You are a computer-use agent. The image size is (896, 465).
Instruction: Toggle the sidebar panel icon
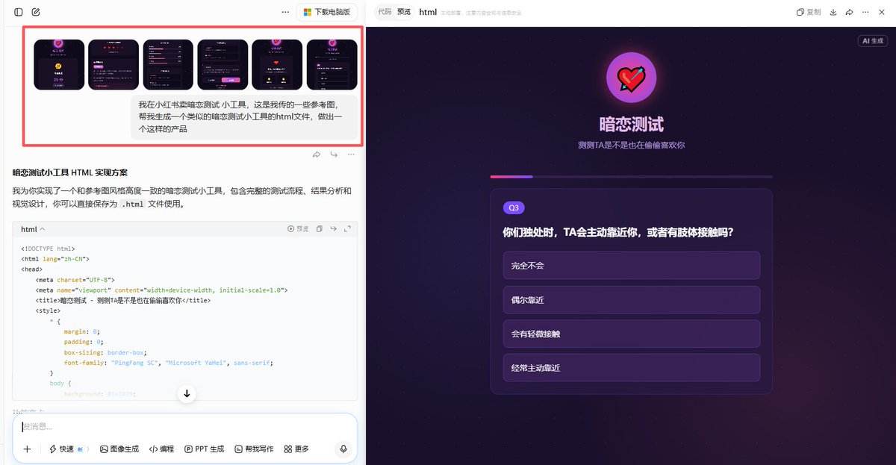tap(19, 12)
